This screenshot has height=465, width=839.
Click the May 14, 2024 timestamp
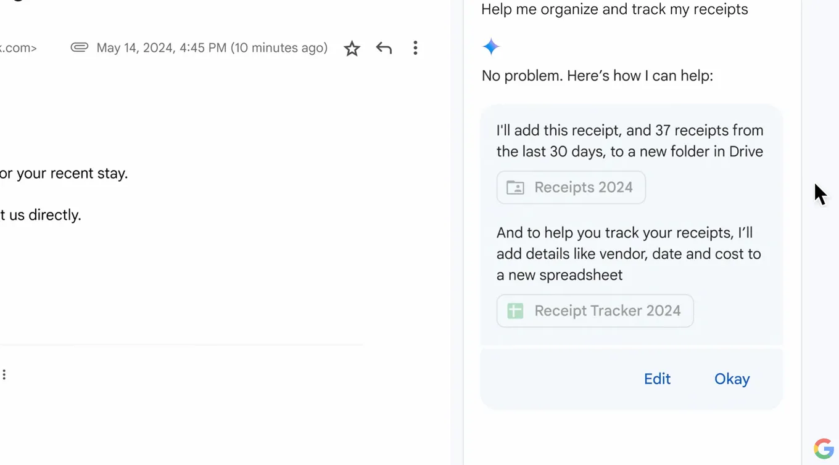[212, 48]
